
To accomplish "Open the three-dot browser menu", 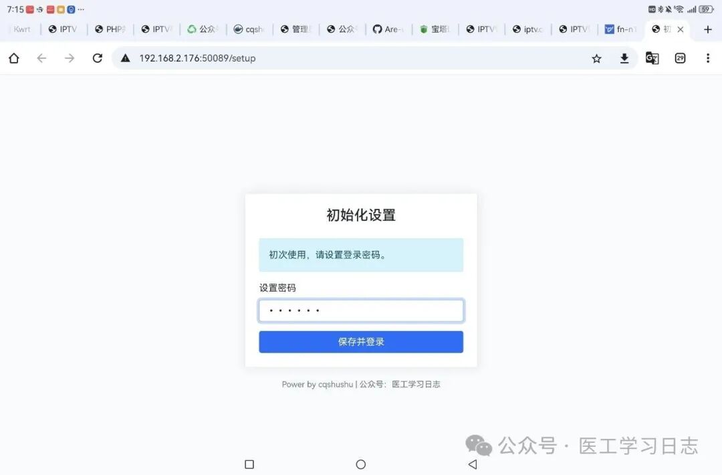I will (x=707, y=58).
